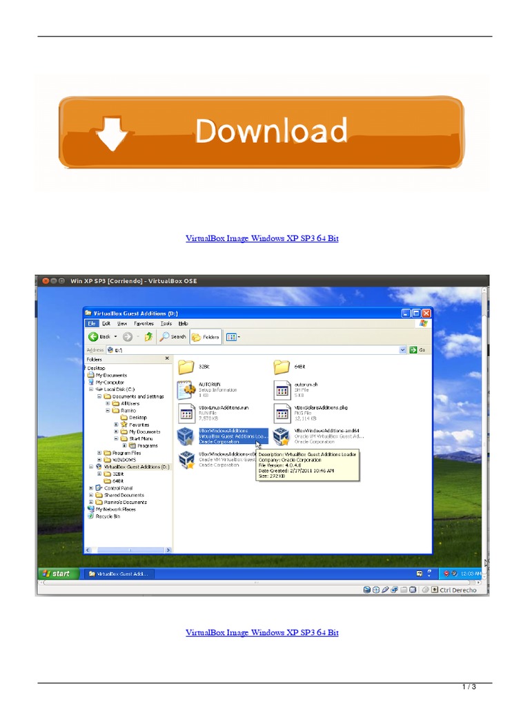Open the File menu
The width and height of the screenshot is (530, 707).
92,324
